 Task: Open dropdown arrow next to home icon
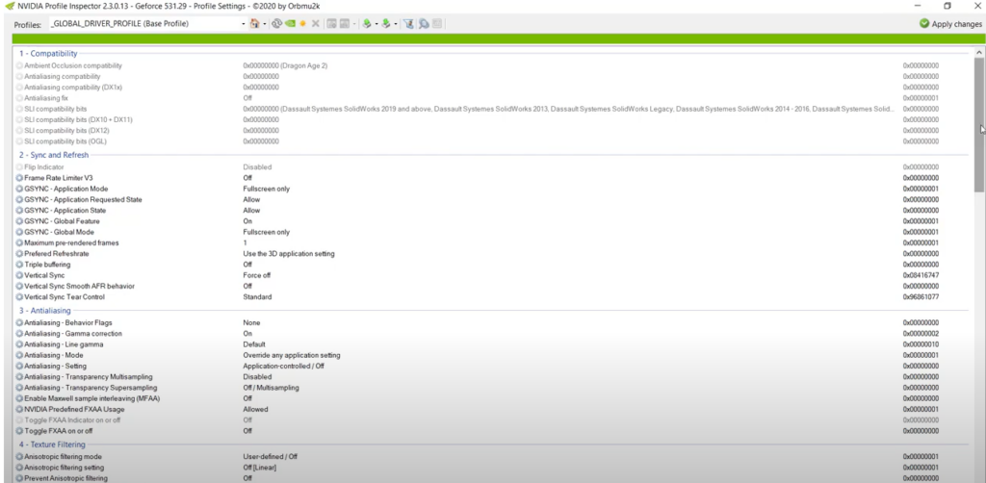pyautogui.click(x=264, y=23)
